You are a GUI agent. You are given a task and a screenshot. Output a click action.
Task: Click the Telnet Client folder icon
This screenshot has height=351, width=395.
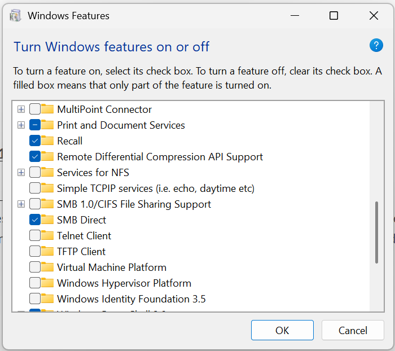(x=47, y=236)
